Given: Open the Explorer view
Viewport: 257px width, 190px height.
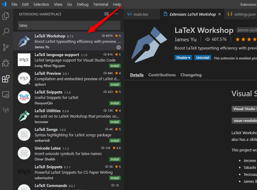Looking at the screenshot, I should pos(5,16).
